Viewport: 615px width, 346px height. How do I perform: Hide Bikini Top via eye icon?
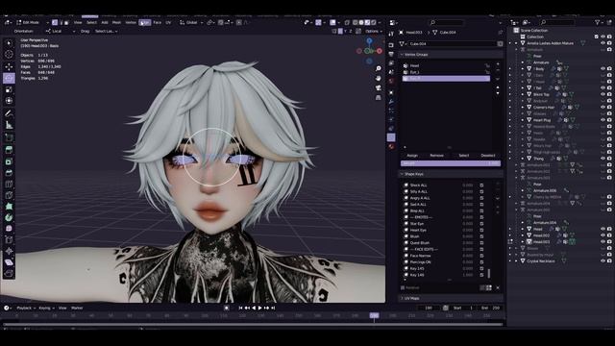[x=603, y=94]
